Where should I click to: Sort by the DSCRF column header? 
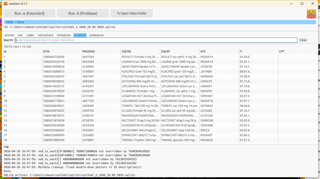165,51
